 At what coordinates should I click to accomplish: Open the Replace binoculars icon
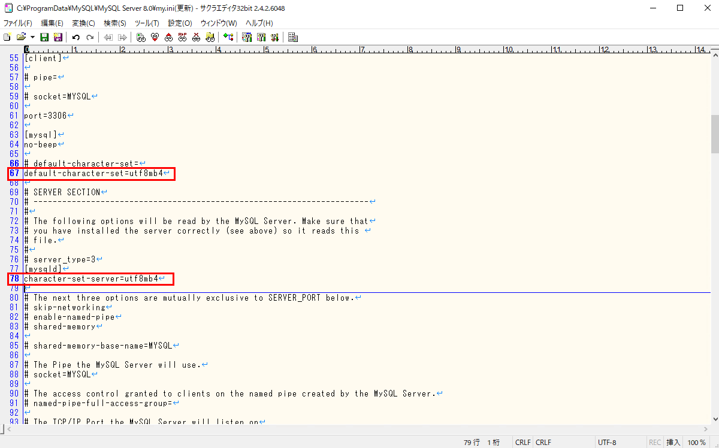(x=183, y=37)
